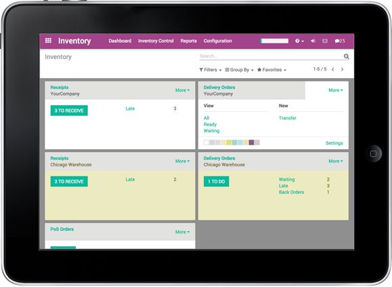Open the Configuration menu
Image resolution: width=392 pixels, height=287 pixels.
pyautogui.click(x=217, y=41)
